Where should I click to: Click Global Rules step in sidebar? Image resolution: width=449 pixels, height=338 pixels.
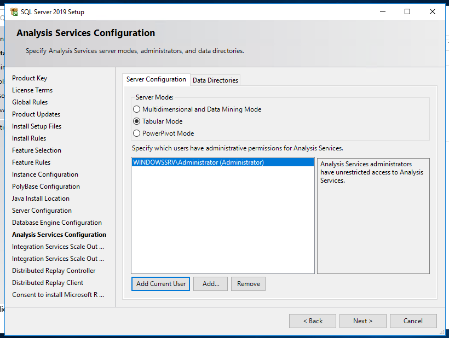(x=30, y=102)
